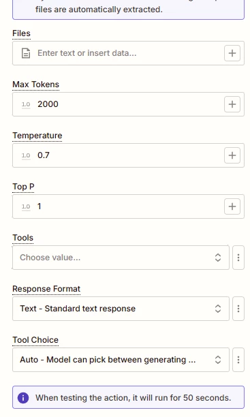Expand the Tools Choose value dropdown
The width and height of the screenshot is (250, 417).
[121, 258]
